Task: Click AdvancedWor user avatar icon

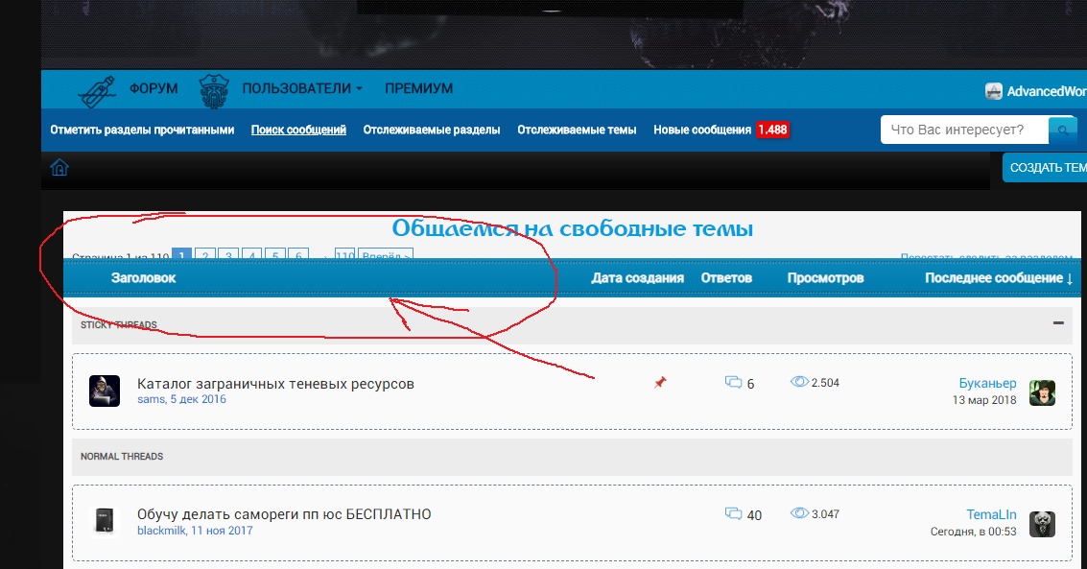Action: 994,91
